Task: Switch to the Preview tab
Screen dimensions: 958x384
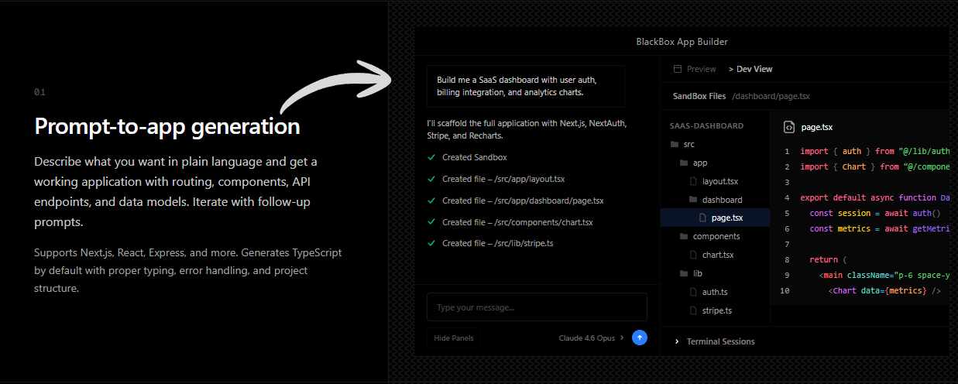Action: point(695,69)
